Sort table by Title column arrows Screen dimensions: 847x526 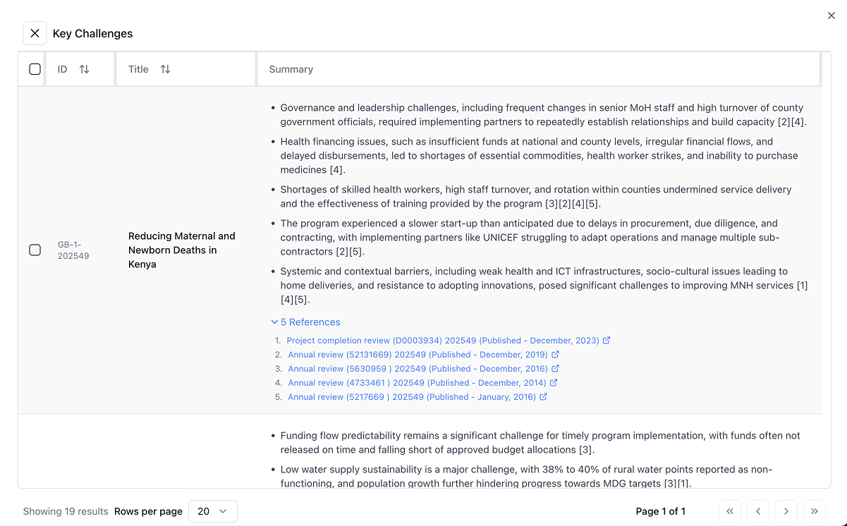[165, 69]
